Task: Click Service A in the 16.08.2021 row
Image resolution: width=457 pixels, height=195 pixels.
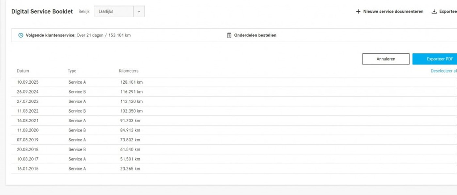Action: pyautogui.click(x=77, y=121)
